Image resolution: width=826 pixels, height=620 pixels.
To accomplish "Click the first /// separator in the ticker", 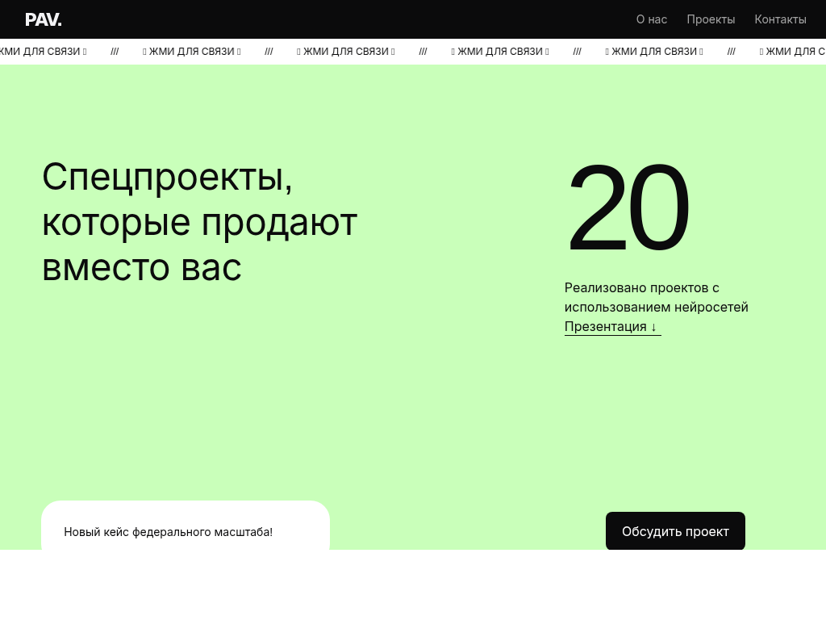I will coord(115,52).
